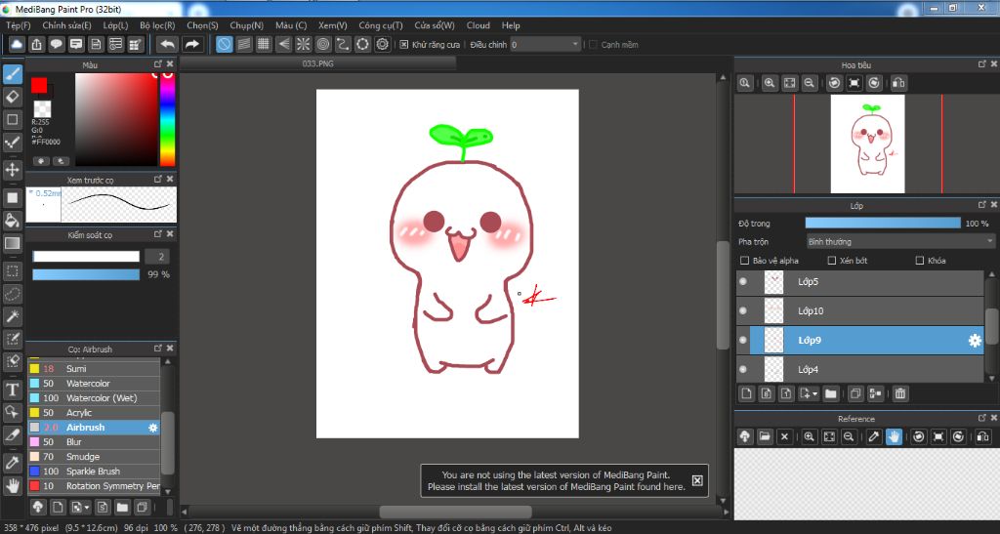Zoom in on the Navigator panel
1000x534 pixels.
point(770,83)
